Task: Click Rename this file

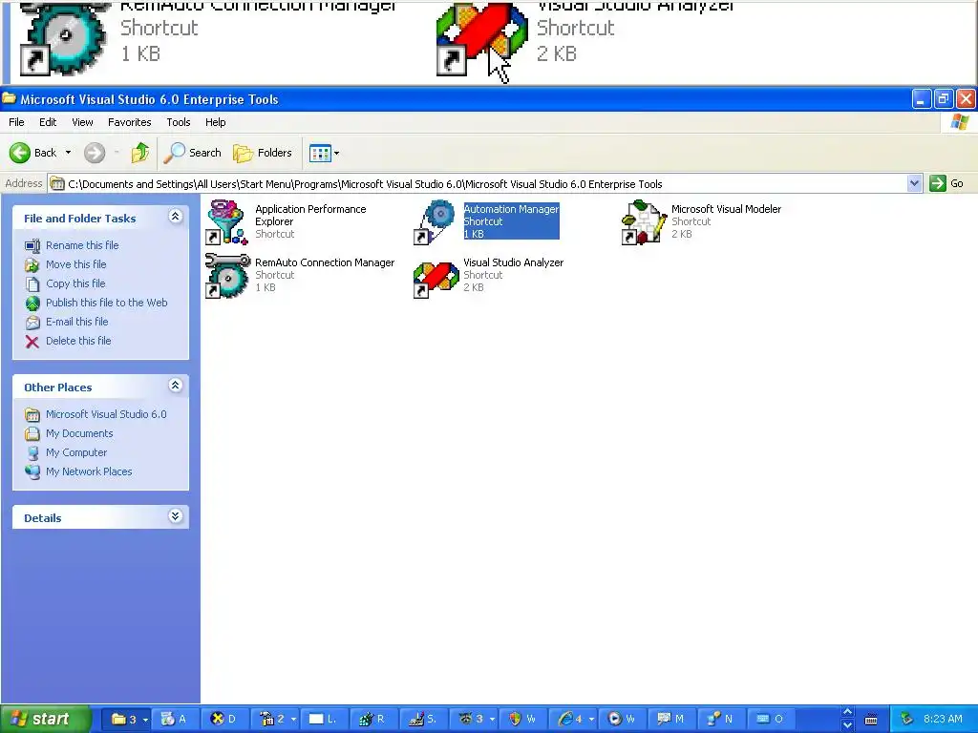Action: [x=82, y=245]
